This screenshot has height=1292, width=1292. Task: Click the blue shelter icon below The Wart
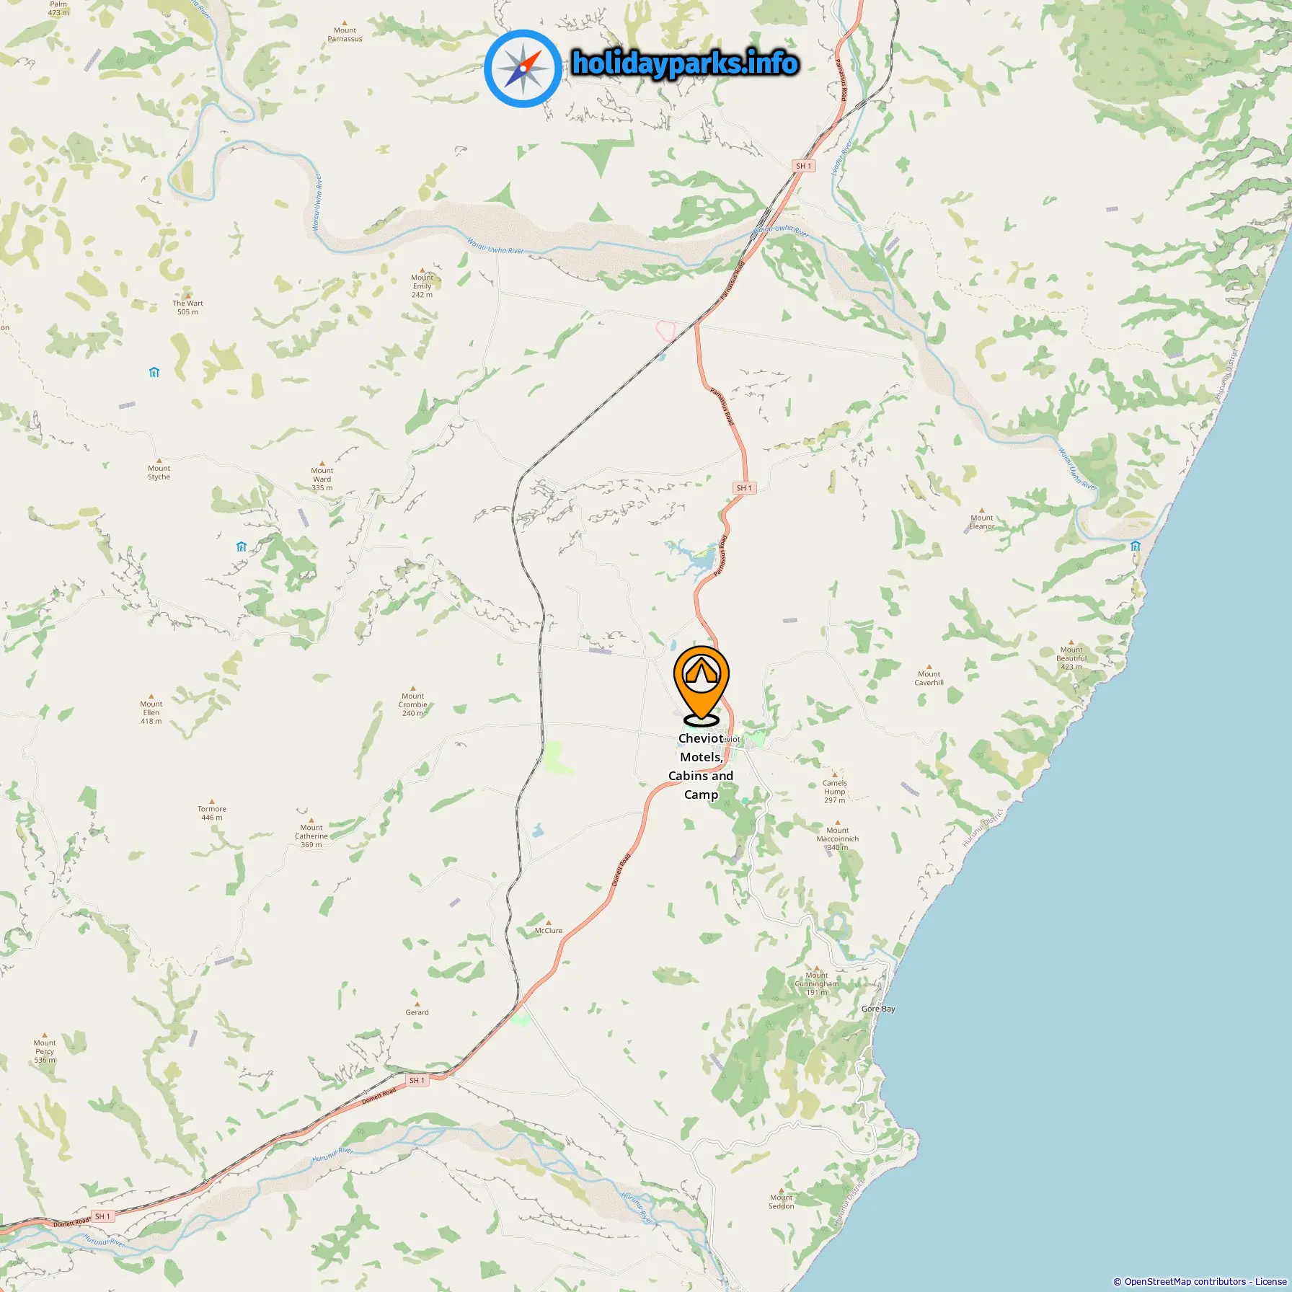point(154,372)
